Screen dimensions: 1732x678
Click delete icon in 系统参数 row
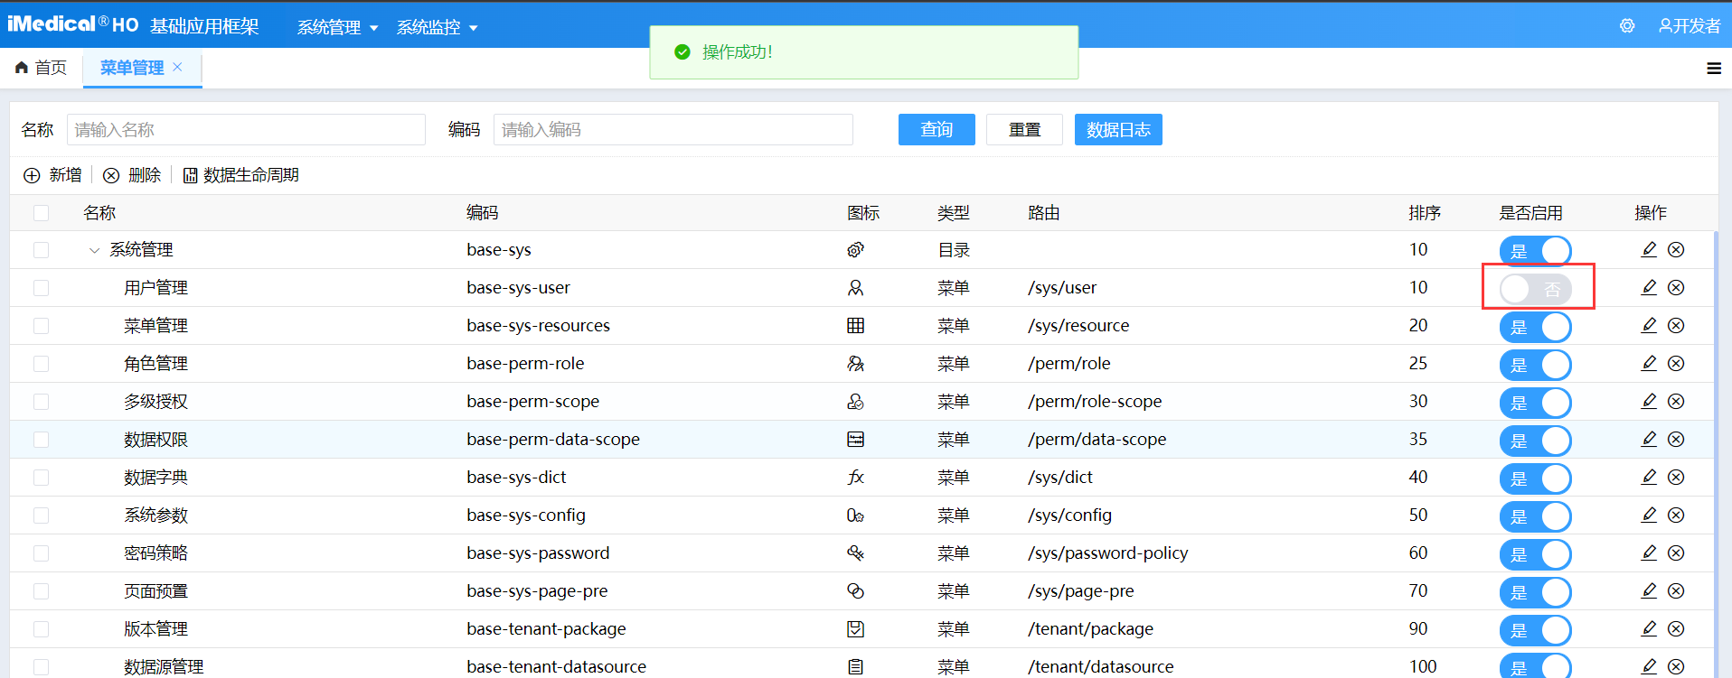pyautogui.click(x=1676, y=515)
